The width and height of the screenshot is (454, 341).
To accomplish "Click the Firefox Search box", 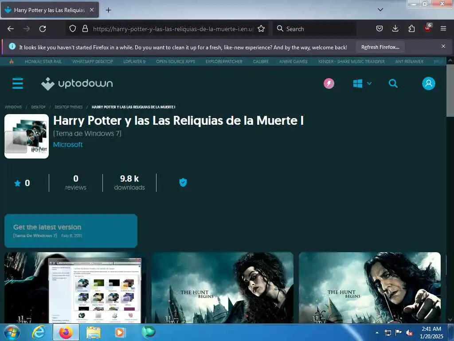I will click(315, 29).
